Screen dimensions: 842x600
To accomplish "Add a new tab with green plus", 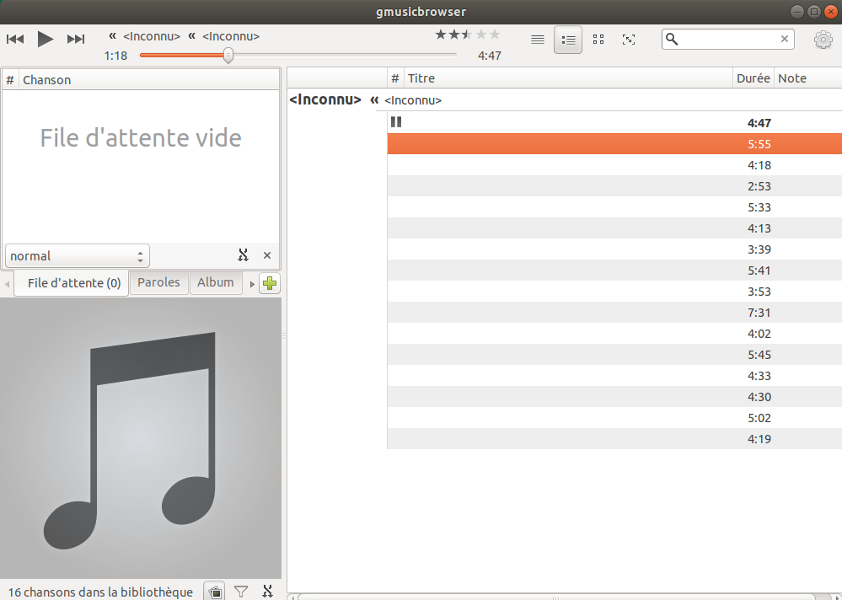I will pyautogui.click(x=270, y=283).
